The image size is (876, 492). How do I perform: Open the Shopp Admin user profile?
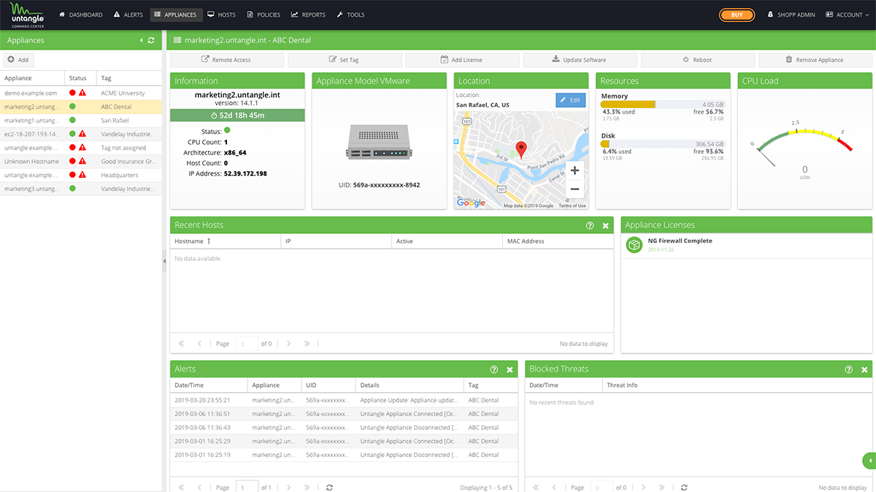coord(791,15)
